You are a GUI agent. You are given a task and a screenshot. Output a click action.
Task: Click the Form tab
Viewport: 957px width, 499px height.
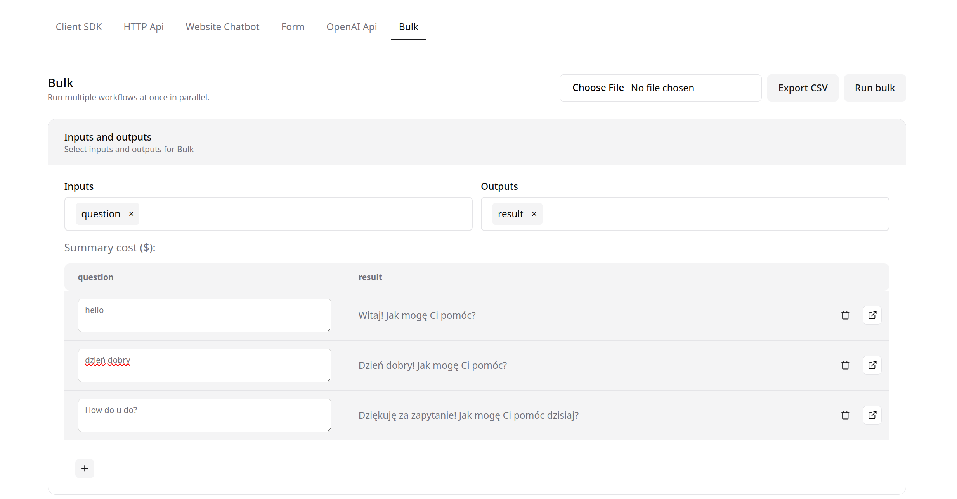point(293,26)
